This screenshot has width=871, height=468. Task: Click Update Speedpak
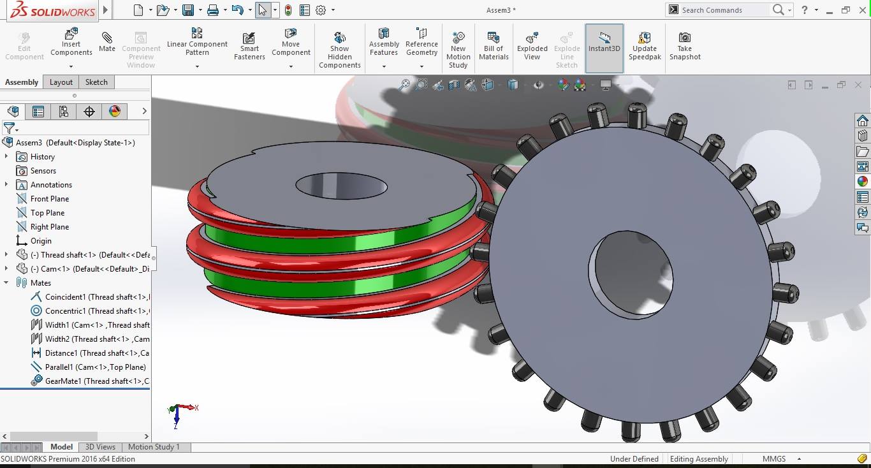point(645,47)
